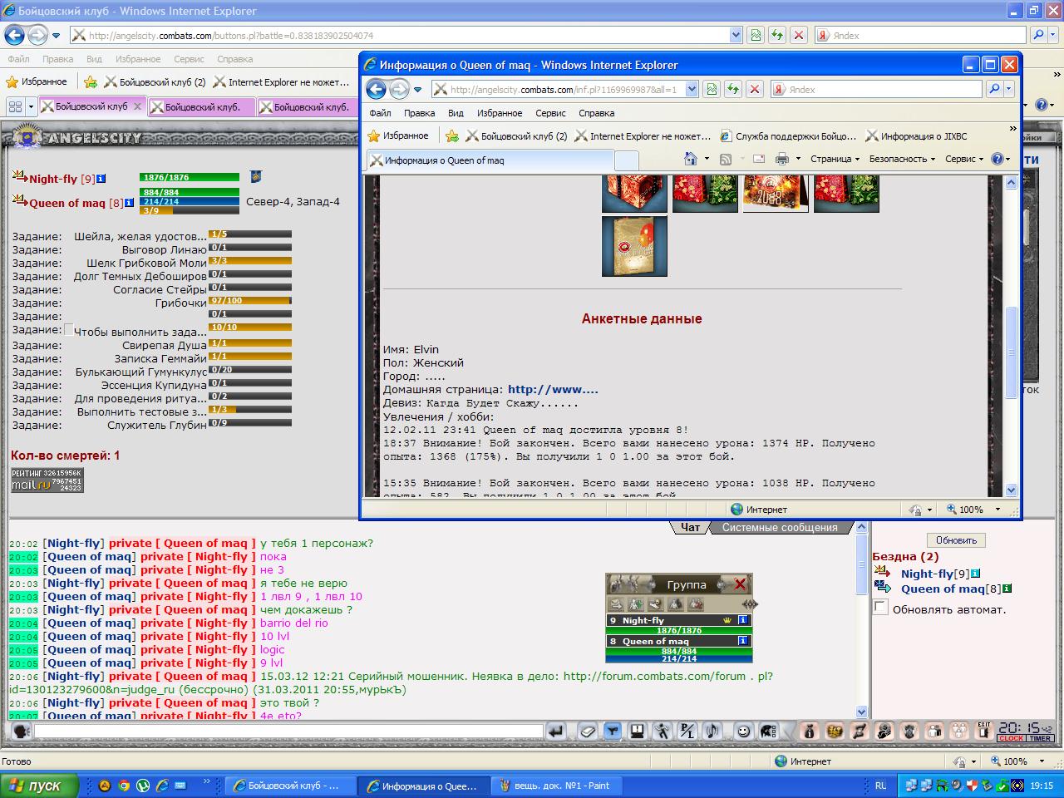Click the EXIT door icon
The image size is (1064, 798).
pyautogui.click(x=984, y=731)
